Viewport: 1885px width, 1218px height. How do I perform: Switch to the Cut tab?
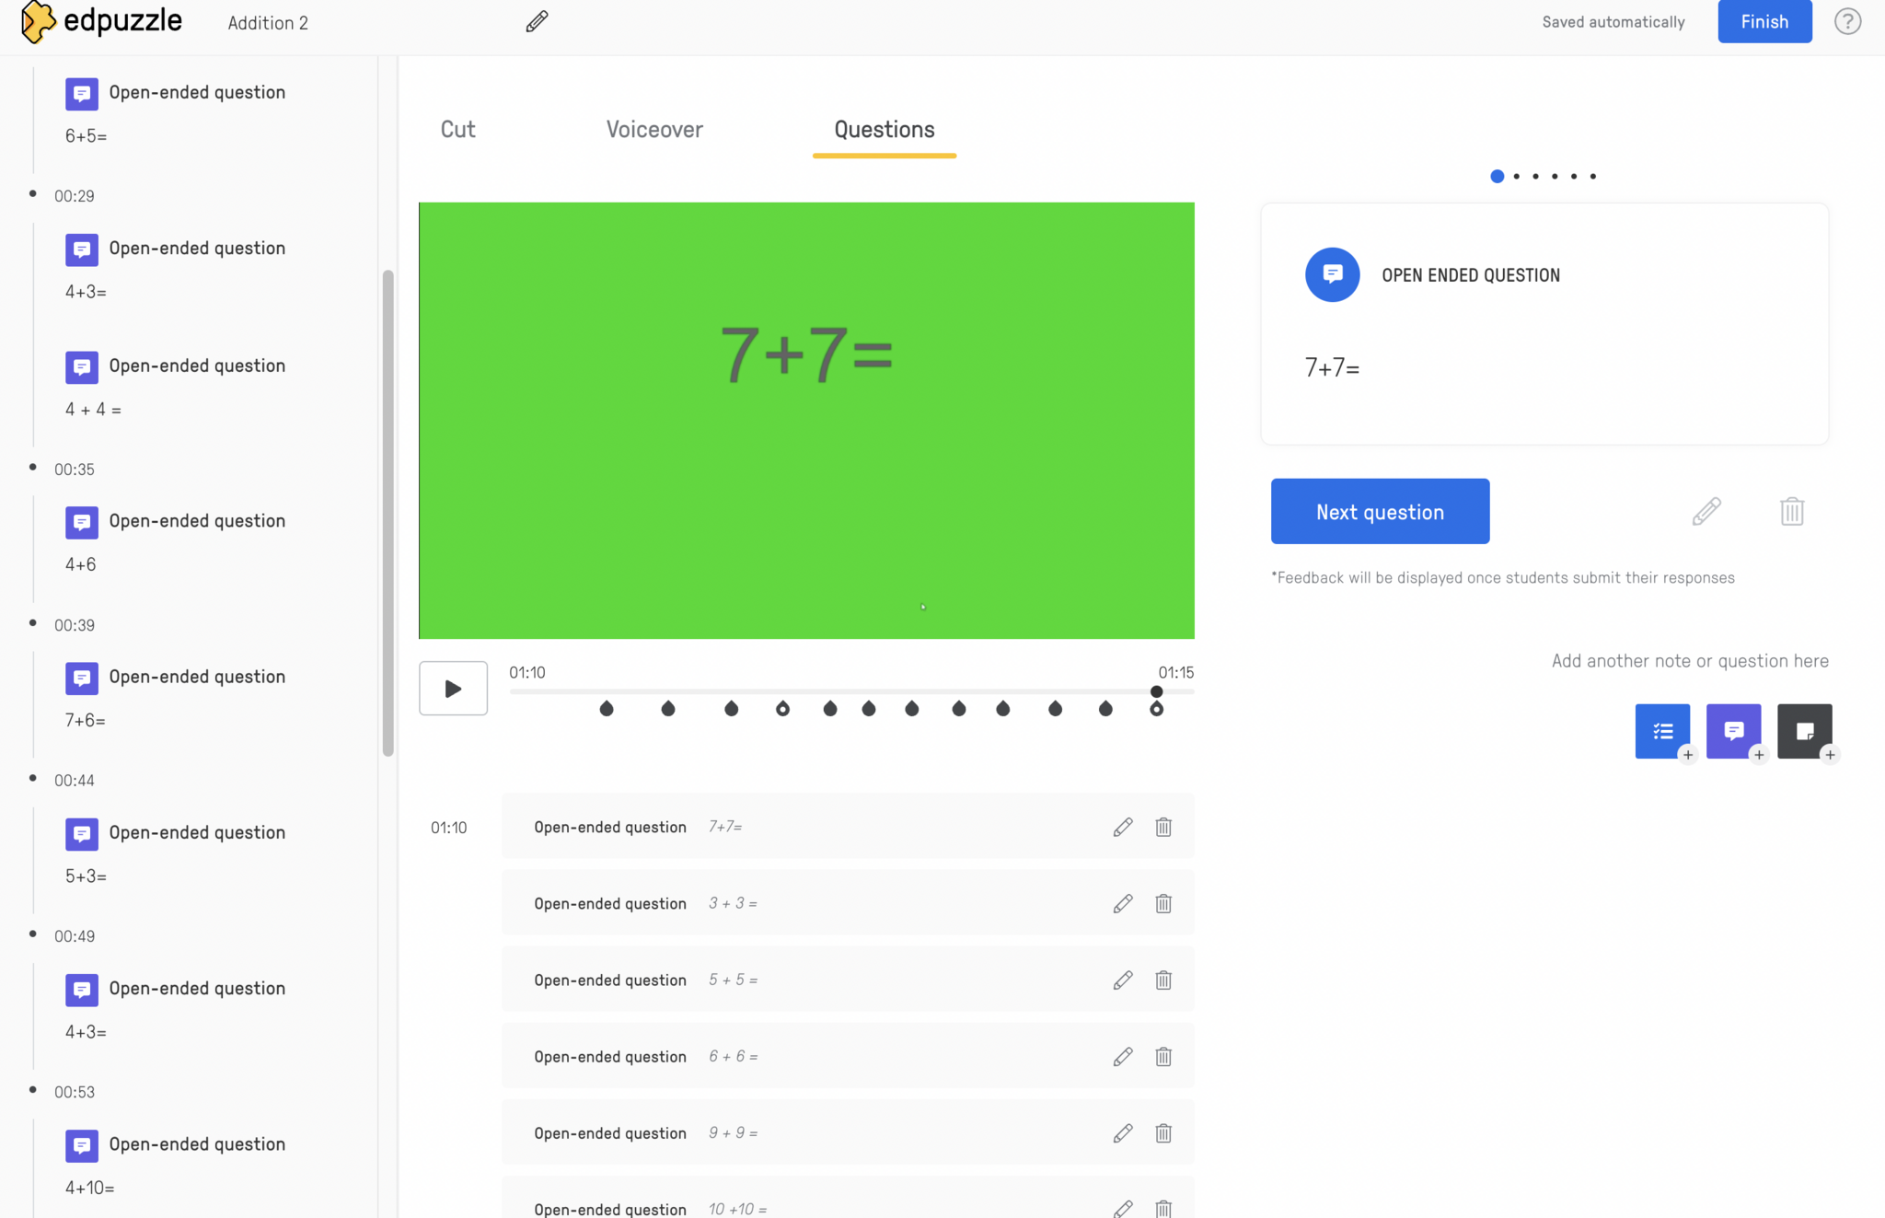(457, 130)
